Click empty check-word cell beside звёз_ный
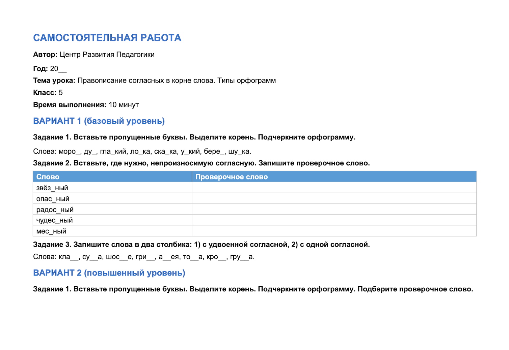Viewport: 509px width, 350px height. [334, 188]
